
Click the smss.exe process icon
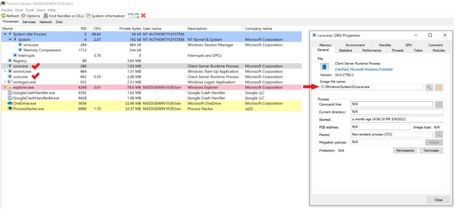pyautogui.click(x=20, y=45)
